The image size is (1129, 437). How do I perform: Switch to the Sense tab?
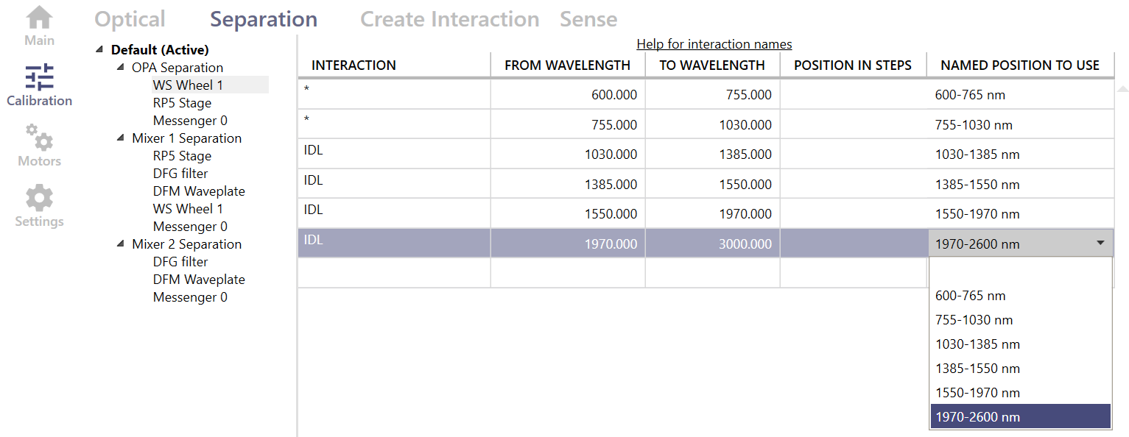588,19
